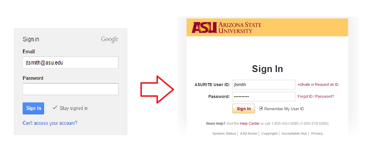Open the System Status footer link
The width and height of the screenshot is (366, 165).
pos(224,134)
